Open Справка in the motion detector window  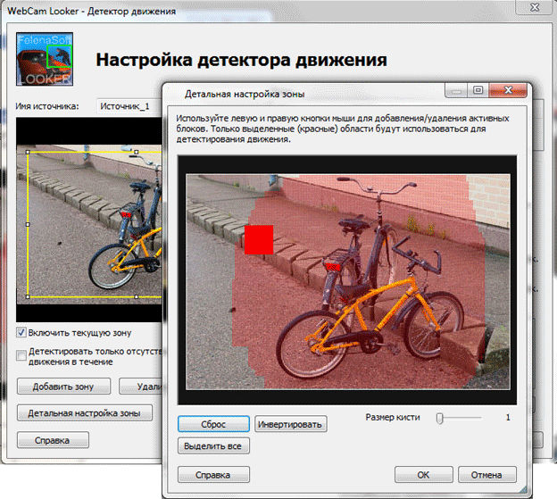tap(53, 440)
